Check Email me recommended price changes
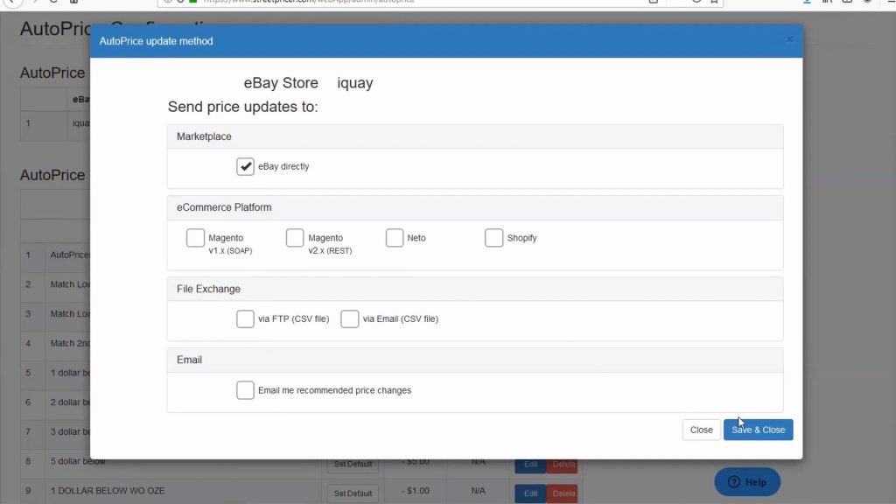This screenshot has width=896, height=504. click(245, 390)
